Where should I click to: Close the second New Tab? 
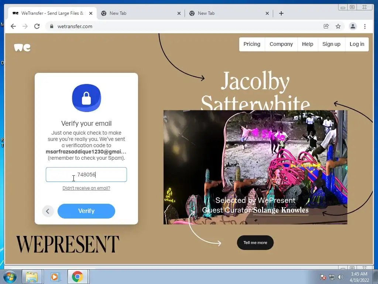pos(267,13)
